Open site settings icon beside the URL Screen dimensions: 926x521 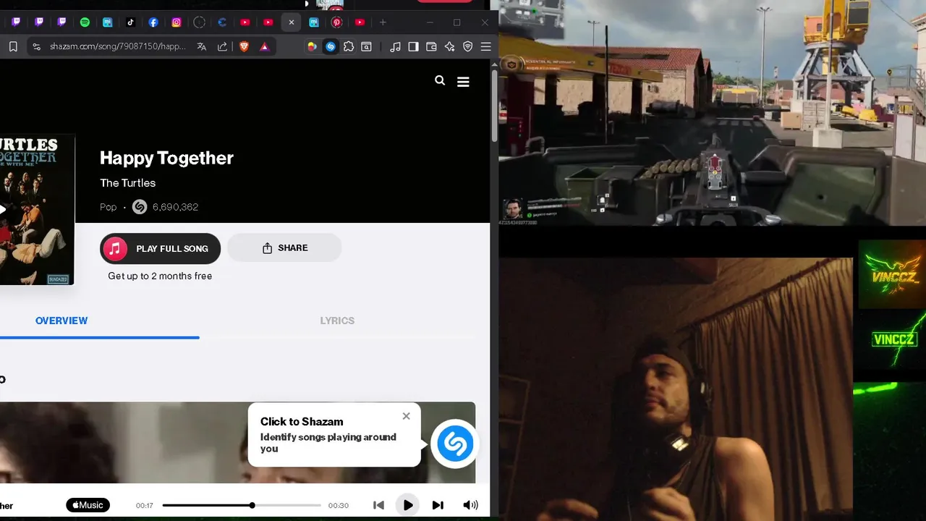pos(36,46)
